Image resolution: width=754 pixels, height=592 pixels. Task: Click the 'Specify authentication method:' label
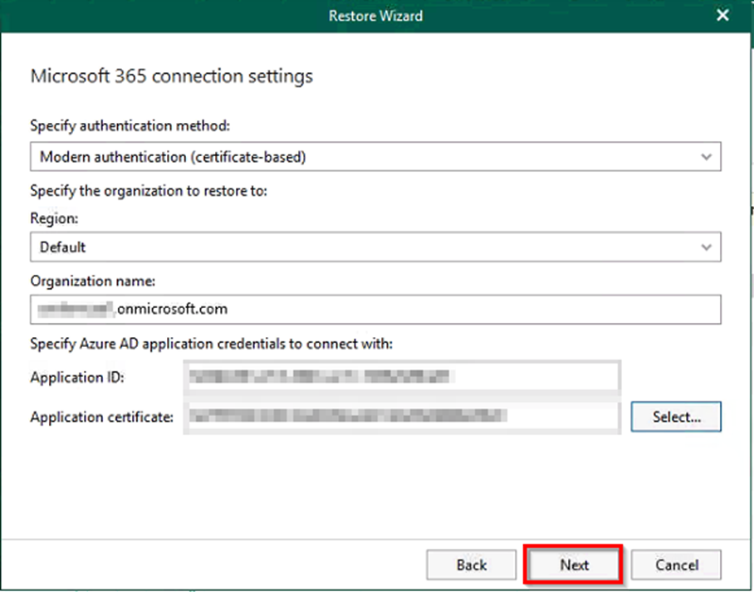pos(130,126)
